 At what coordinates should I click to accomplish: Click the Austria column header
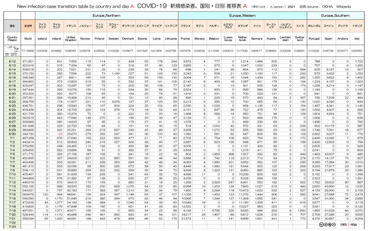[271, 39]
